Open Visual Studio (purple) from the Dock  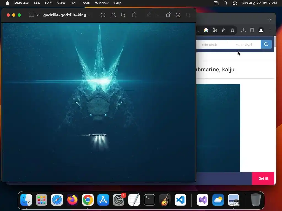(203, 200)
